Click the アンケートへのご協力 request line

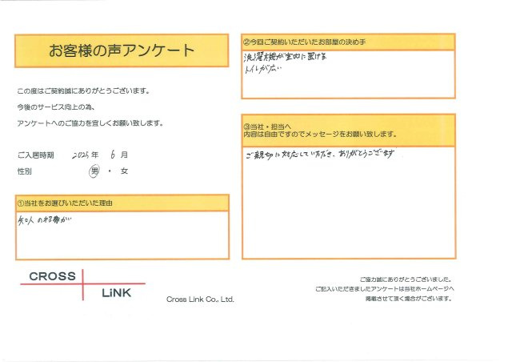coord(90,123)
